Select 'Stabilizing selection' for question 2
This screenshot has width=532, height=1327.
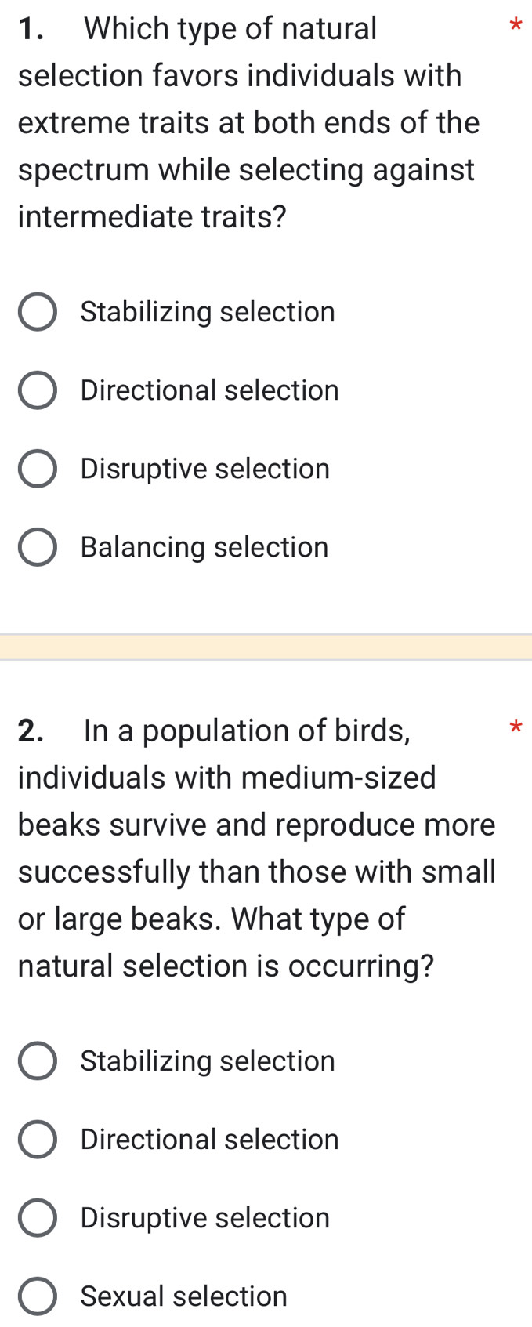37,1061
